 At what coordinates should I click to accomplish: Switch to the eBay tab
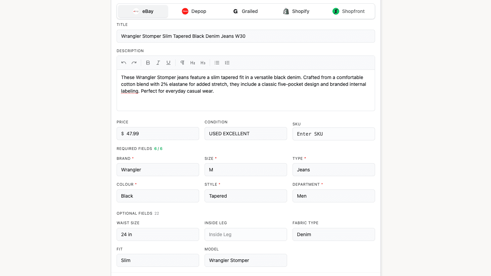[143, 11]
